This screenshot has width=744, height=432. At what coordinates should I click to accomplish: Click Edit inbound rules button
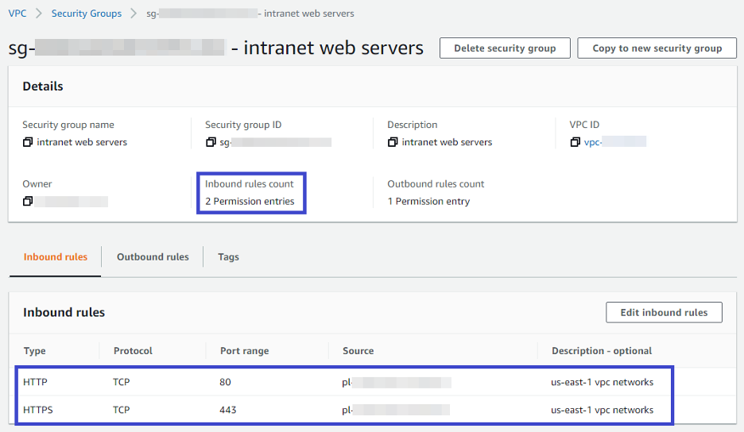click(x=664, y=313)
